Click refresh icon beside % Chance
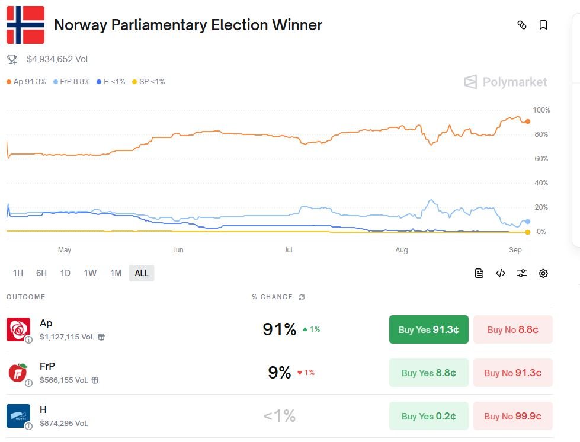 [x=302, y=297]
